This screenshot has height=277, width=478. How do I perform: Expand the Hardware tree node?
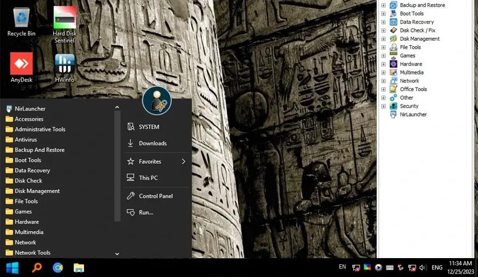coord(384,64)
